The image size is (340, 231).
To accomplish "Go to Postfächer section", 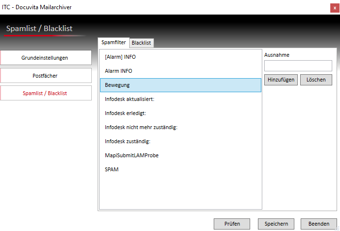I will (x=46, y=76).
